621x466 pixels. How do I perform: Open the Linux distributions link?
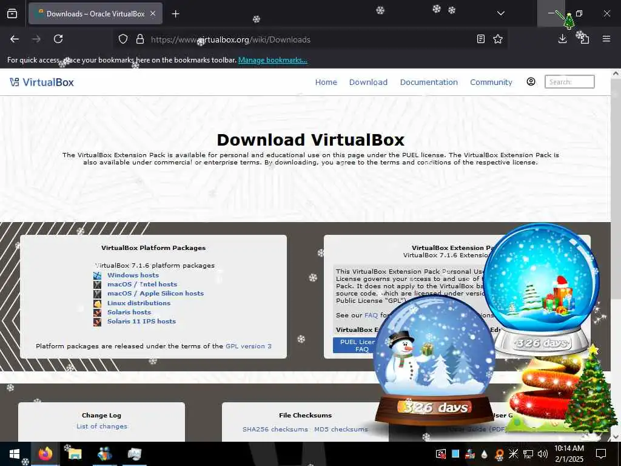(139, 303)
